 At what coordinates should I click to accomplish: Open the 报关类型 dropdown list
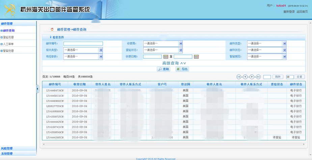101,50
